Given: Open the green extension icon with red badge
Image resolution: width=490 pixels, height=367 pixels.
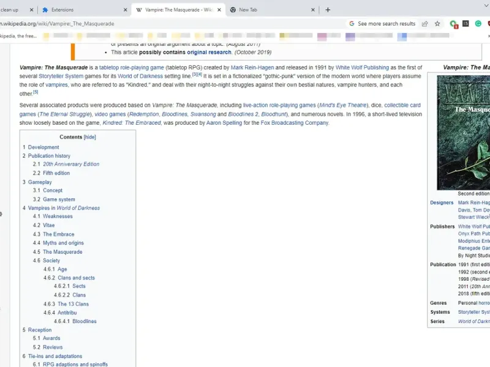Looking at the screenshot, I should pos(453,24).
